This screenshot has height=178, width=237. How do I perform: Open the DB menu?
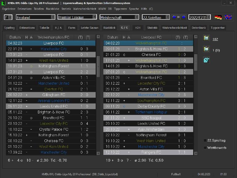[x=110, y=9]
